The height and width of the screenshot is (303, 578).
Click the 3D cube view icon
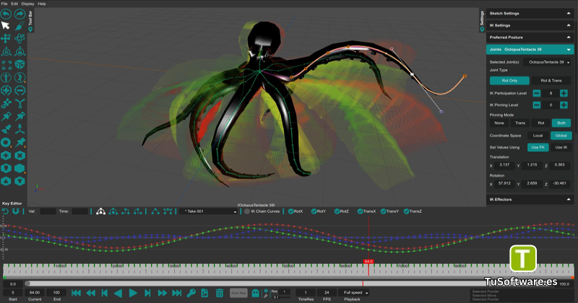(20, 65)
